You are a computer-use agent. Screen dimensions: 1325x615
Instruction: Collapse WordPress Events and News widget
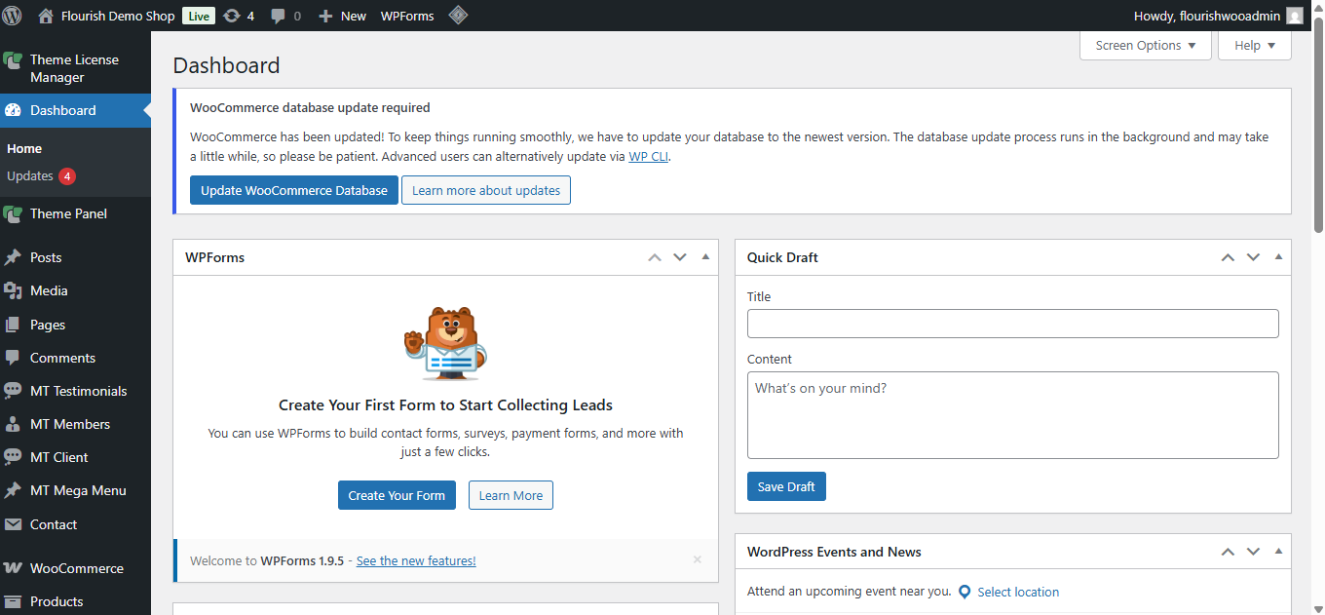(x=1278, y=552)
